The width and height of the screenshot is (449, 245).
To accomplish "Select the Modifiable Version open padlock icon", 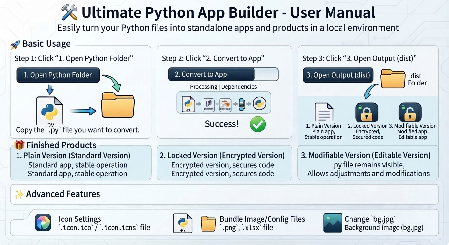I will (x=410, y=112).
